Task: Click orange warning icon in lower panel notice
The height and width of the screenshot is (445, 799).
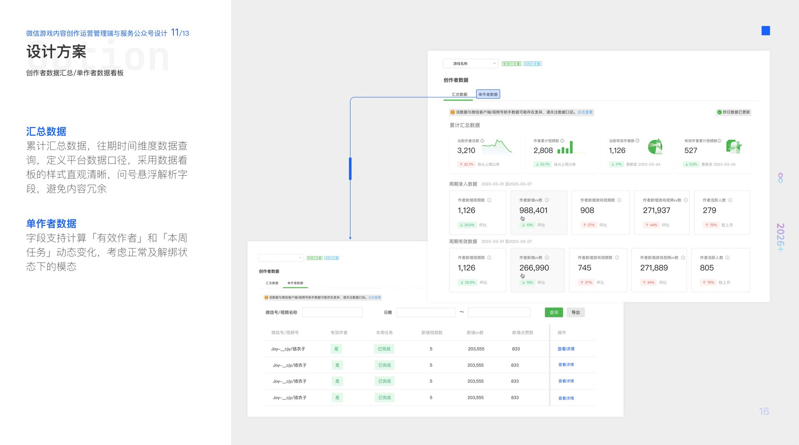Action: point(266,297)
